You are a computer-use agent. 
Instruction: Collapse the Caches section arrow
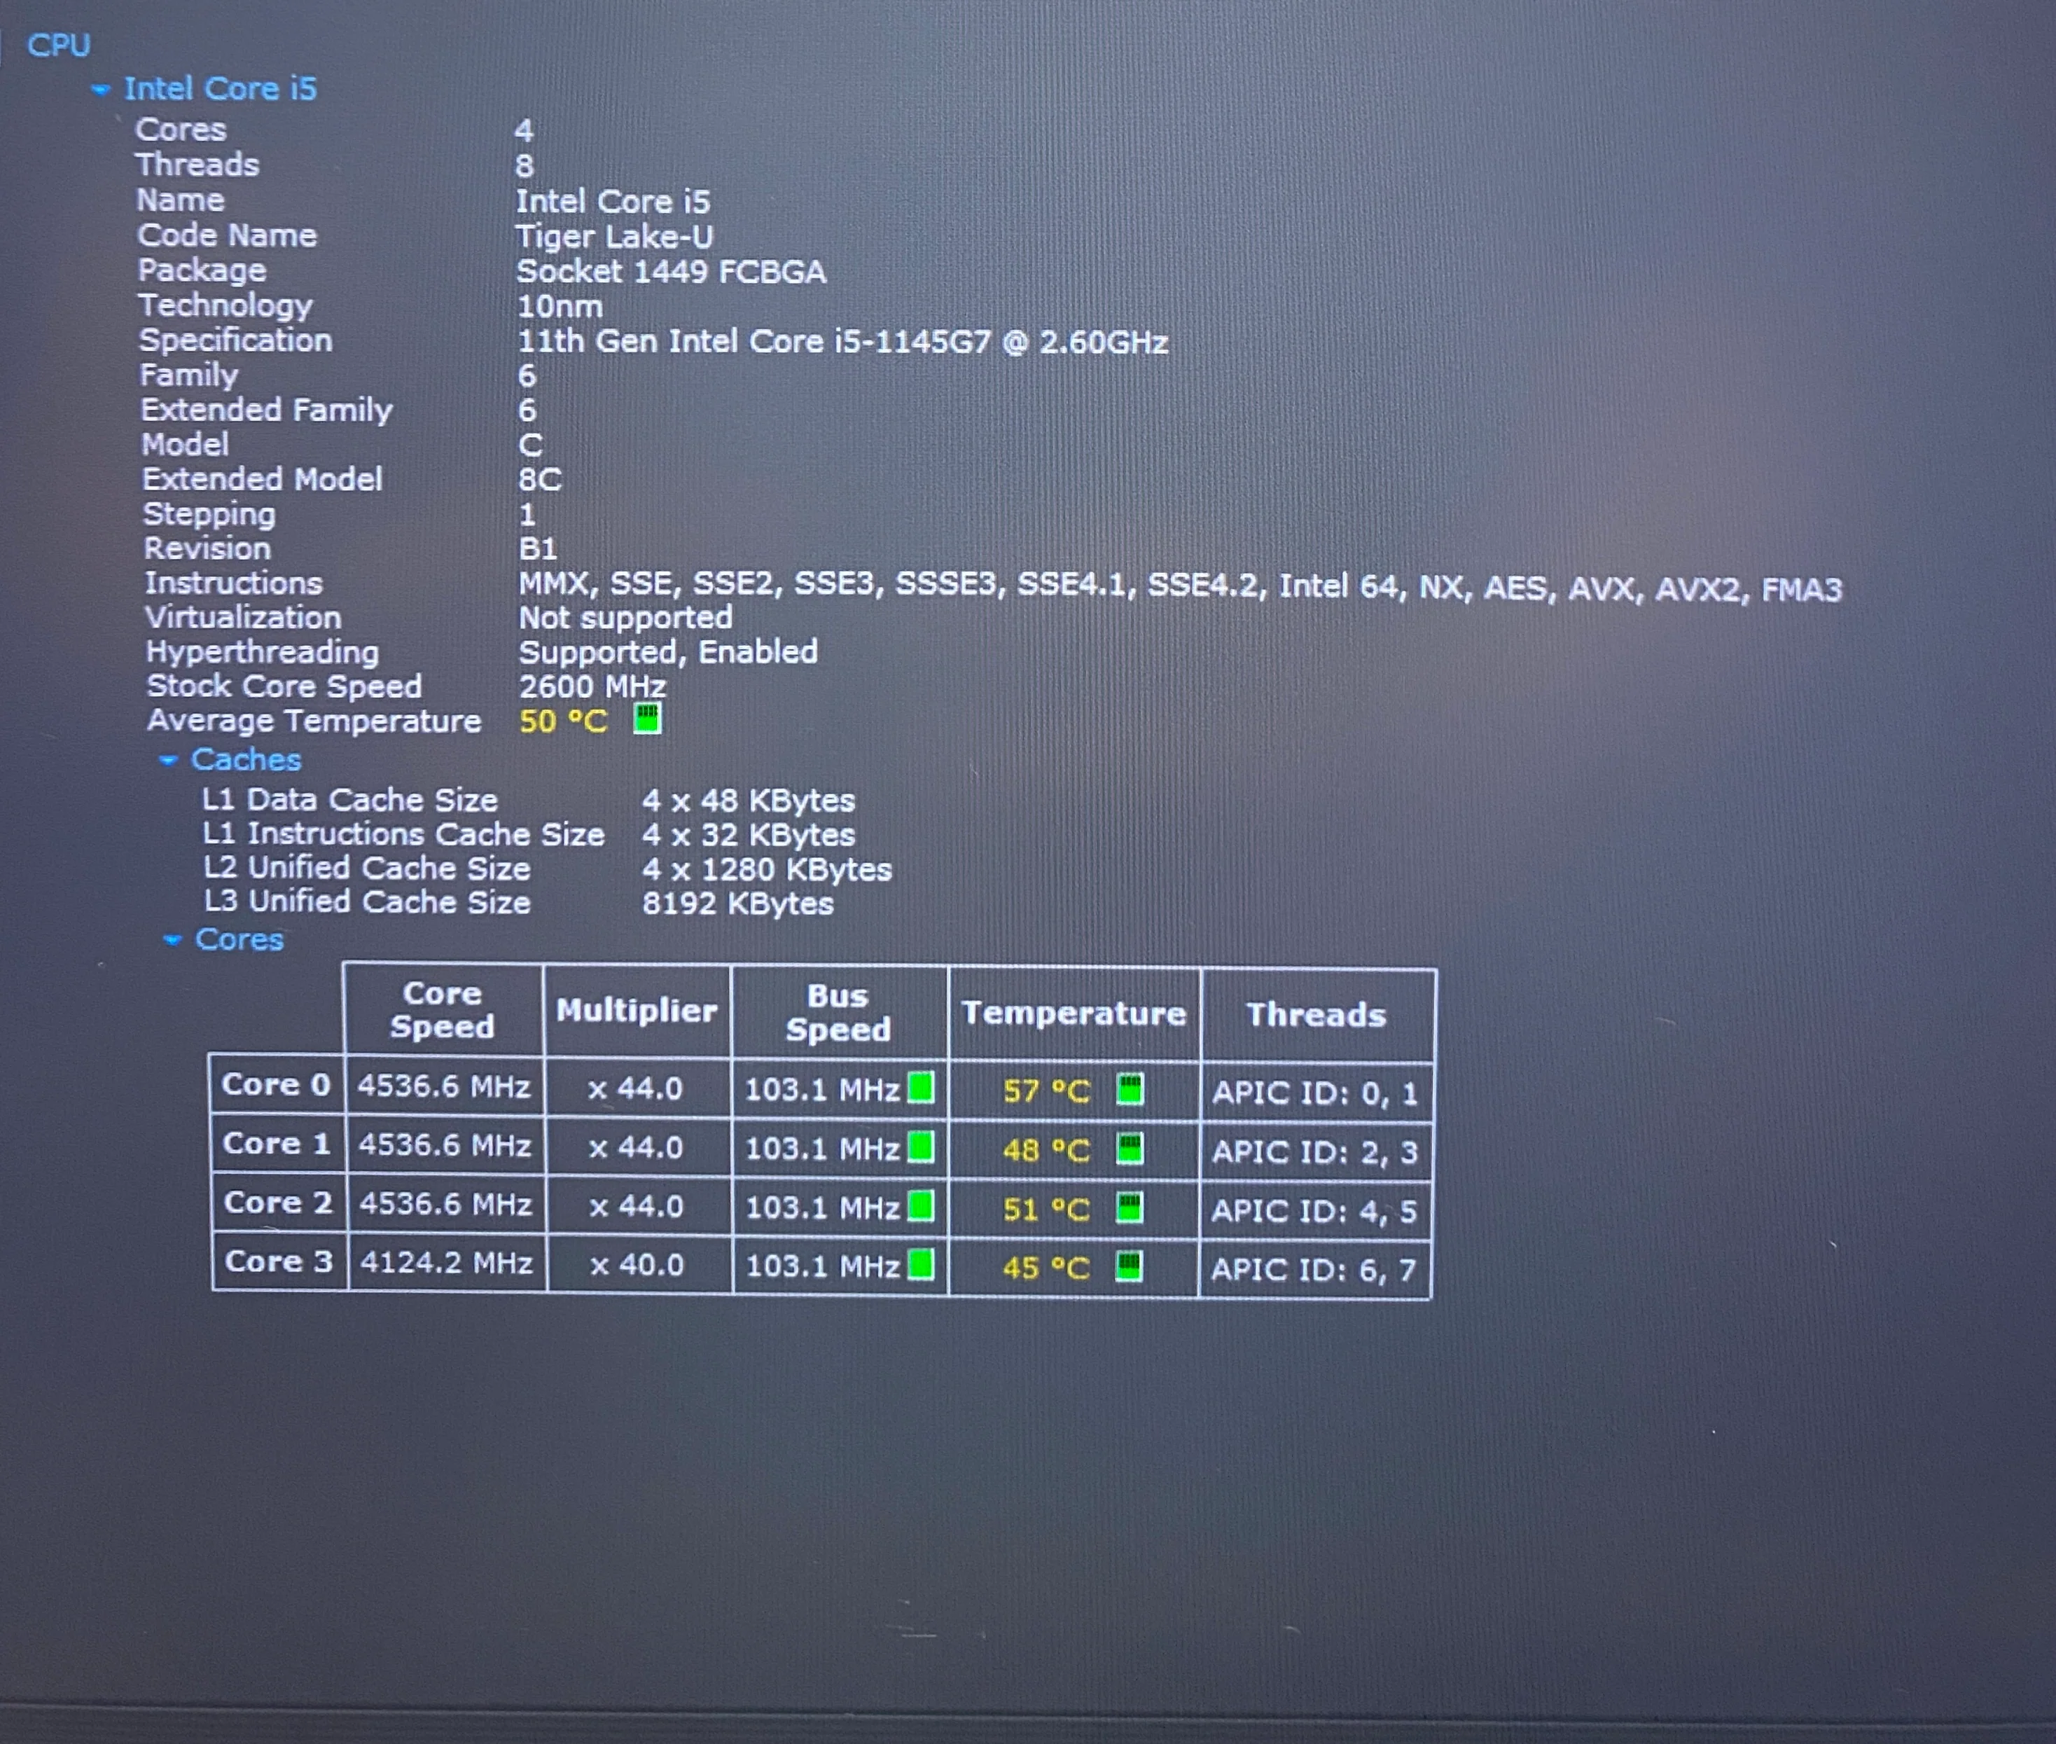(x=168, y=760)
